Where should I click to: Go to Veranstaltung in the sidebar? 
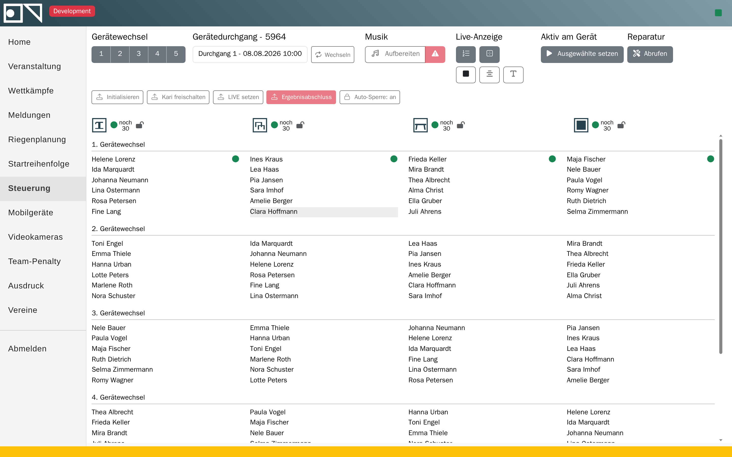pos(43,67)
